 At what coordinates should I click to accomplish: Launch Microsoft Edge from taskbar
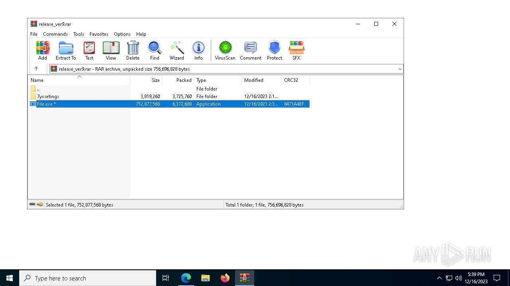[x=186, y=278]
